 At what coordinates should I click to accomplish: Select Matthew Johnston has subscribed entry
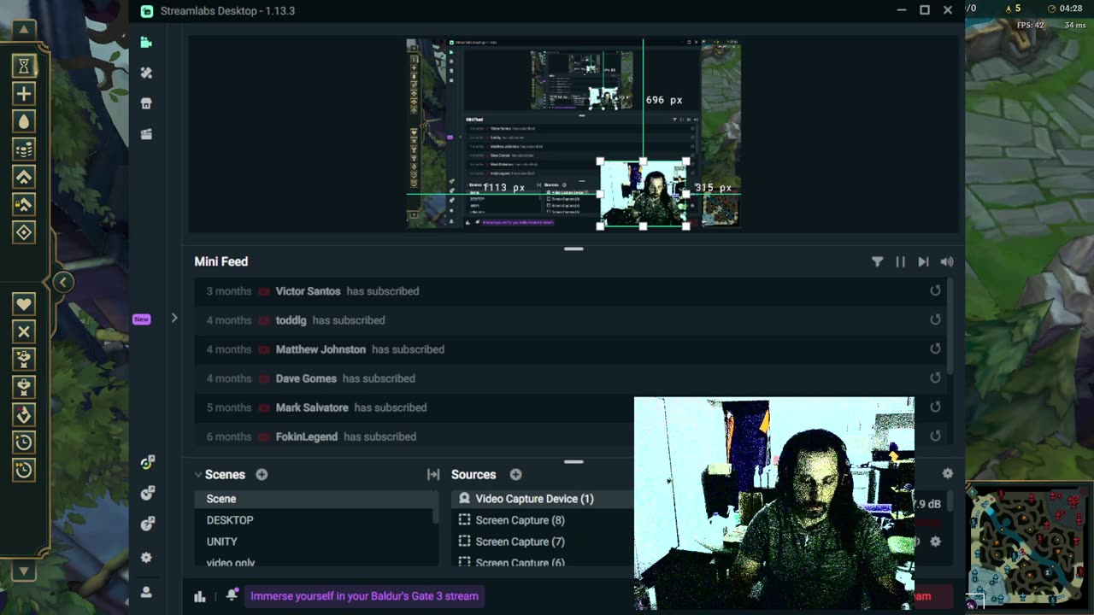coord(570,349)
